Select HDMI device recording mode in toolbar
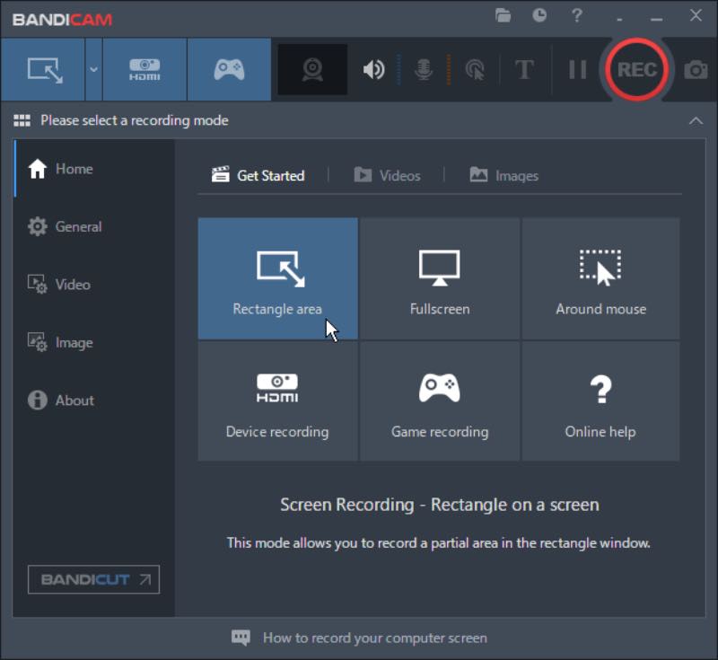Screen dimensions: 718x660 pos(144,69)
